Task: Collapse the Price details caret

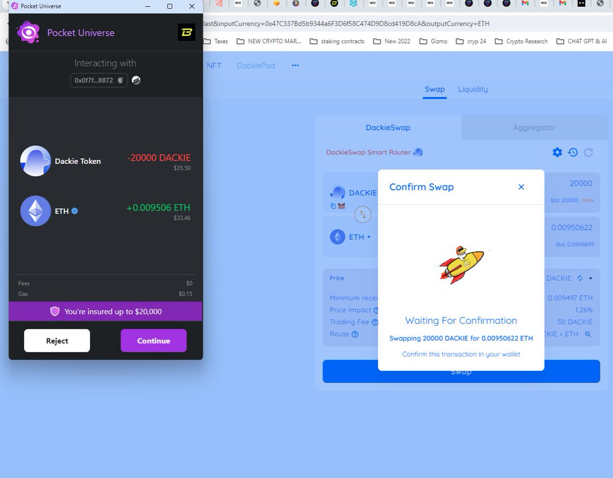Action: coord(591,278)
